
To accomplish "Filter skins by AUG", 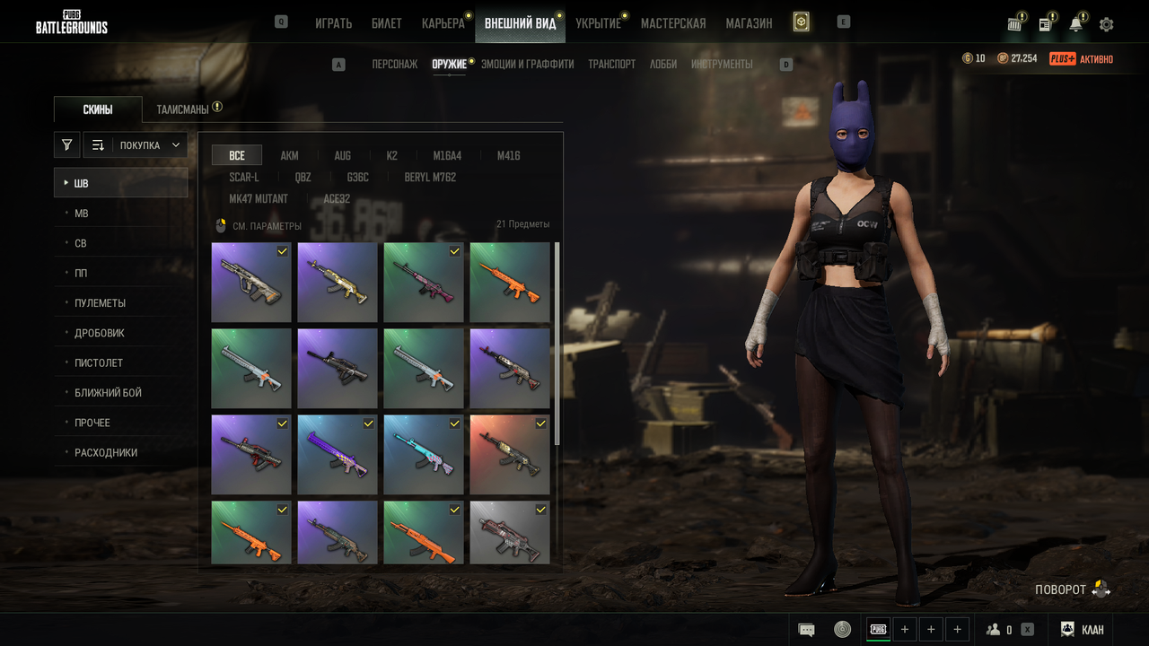I will (343, 156).
